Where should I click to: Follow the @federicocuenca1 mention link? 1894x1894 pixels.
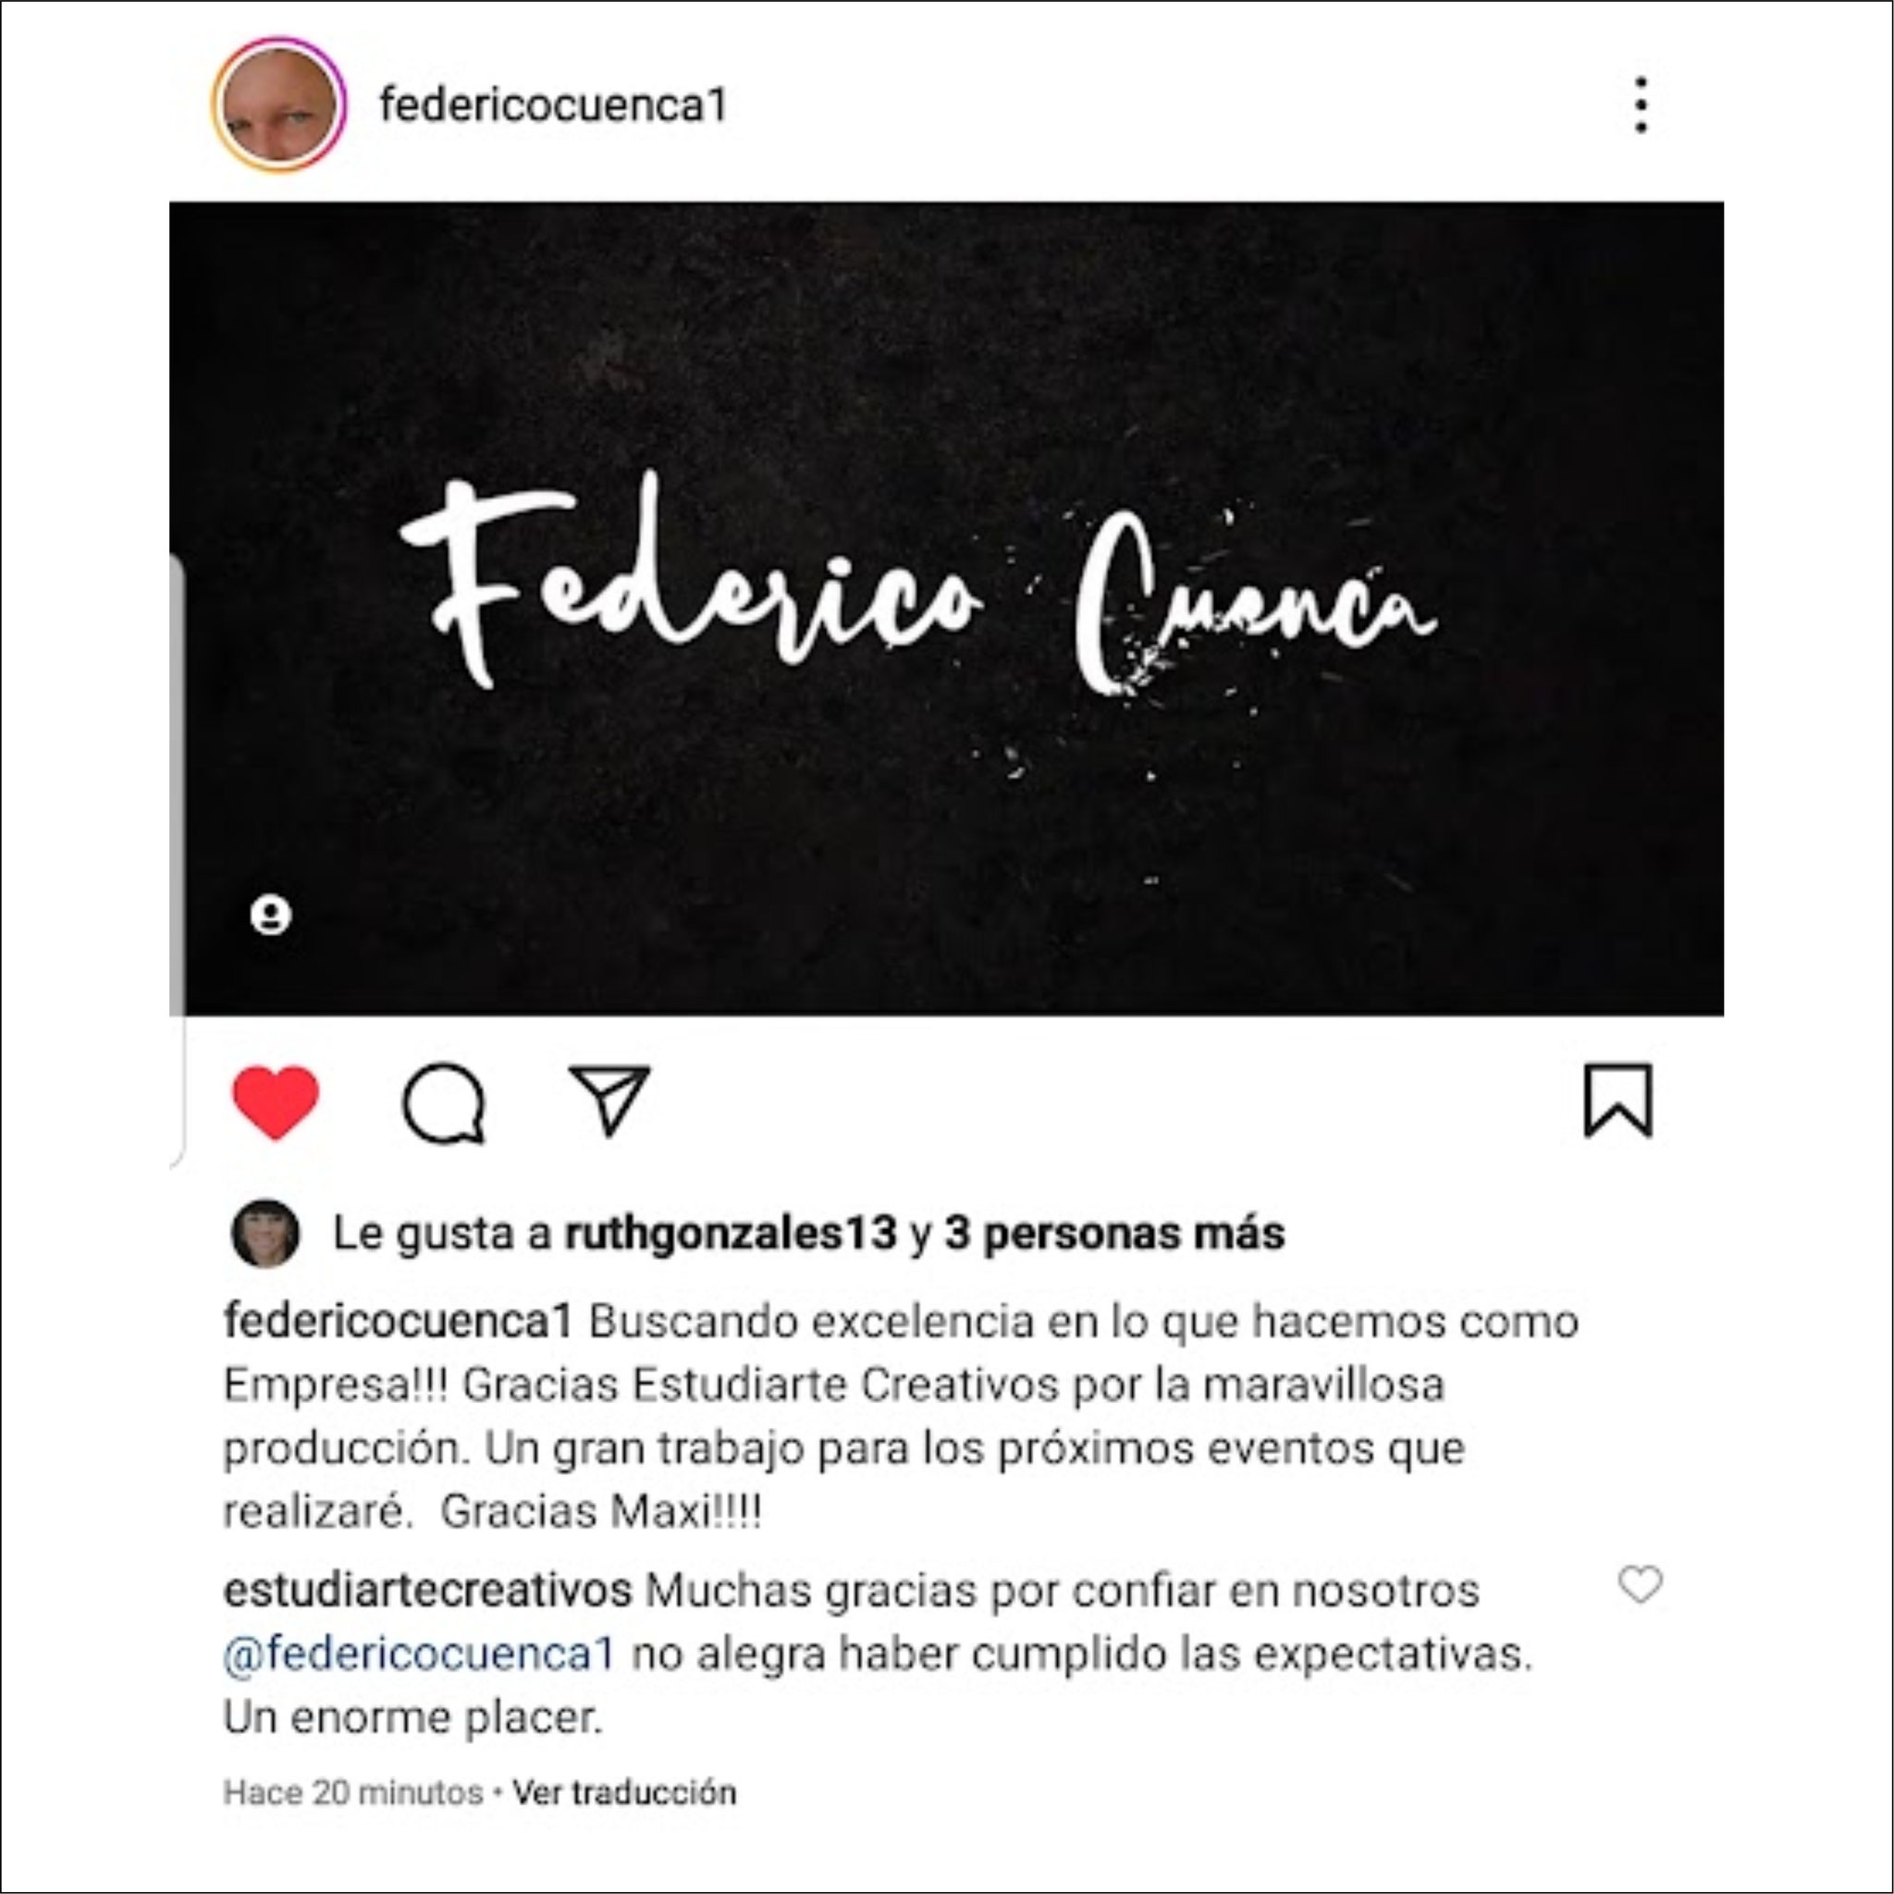(420, 1654)
